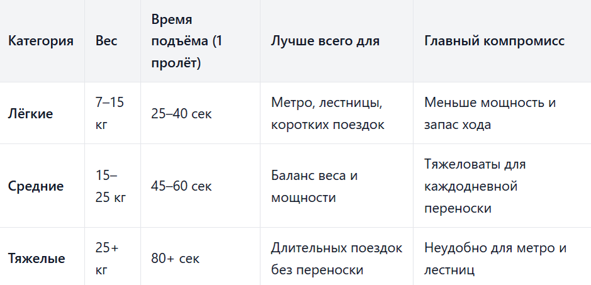
Task: Click the Неудобно для метро и лестниц cell
Action: (495, 259)
